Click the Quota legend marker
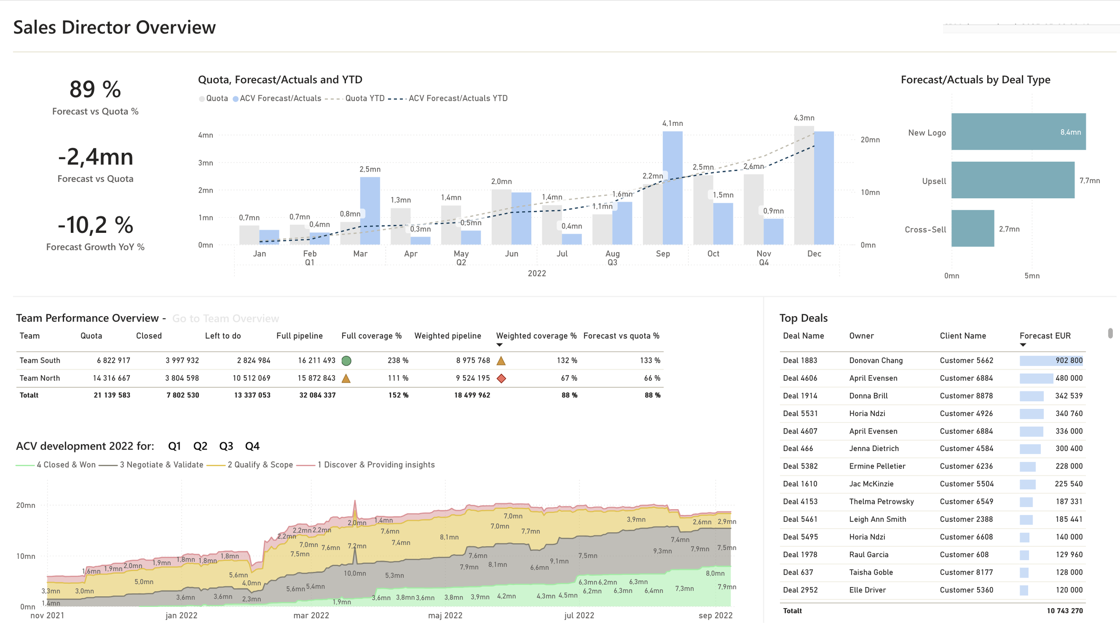The width and height of the screenshot is (1120, 635). click(202, 99)
